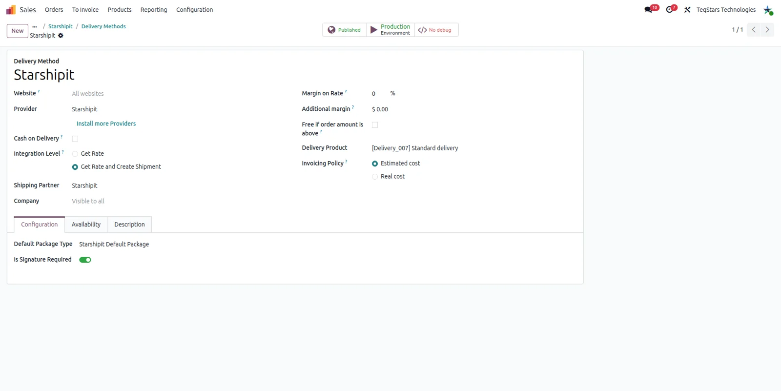The height and width of the screenshot is (391, 781).
Task: Tick the Cash on Delivery checkbox
Action: tap(75, 139)
